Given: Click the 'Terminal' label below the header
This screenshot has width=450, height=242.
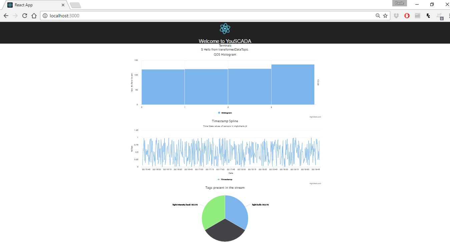Looking at the screenshot, I should (224, 46).
